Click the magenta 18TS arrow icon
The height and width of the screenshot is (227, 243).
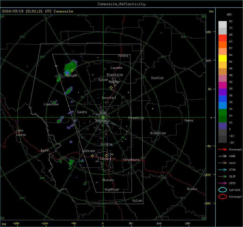tap(222, 183)
